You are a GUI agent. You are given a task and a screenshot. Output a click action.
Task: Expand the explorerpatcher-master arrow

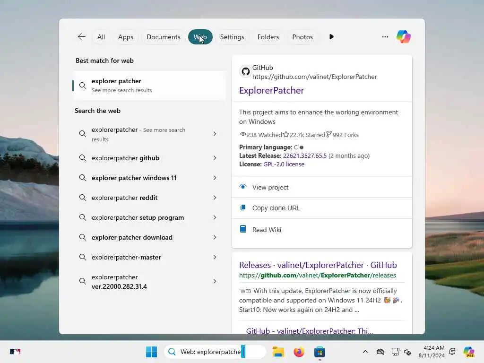pyautogui.click(x=215, y=257)
